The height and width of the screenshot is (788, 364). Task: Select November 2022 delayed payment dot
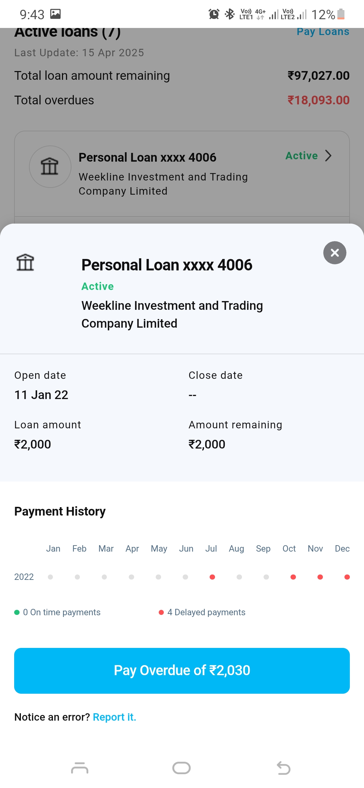coord(320,577)
